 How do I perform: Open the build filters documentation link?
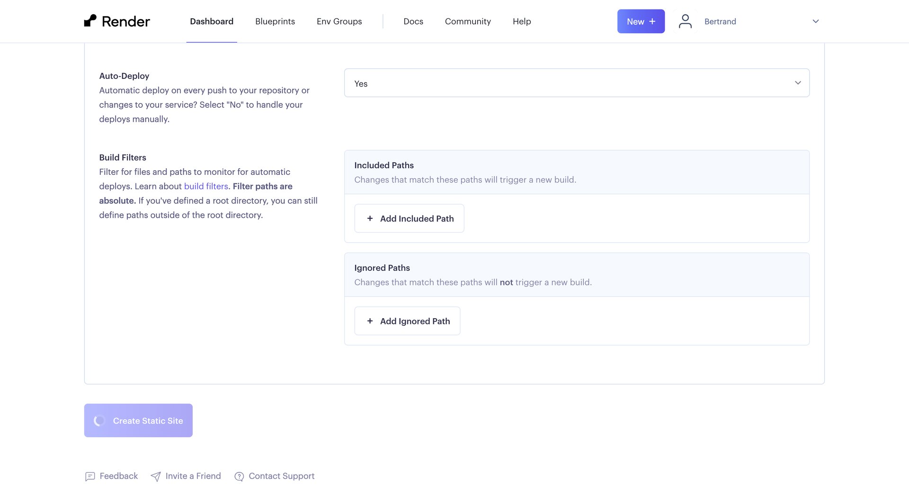tap(205, 186)
